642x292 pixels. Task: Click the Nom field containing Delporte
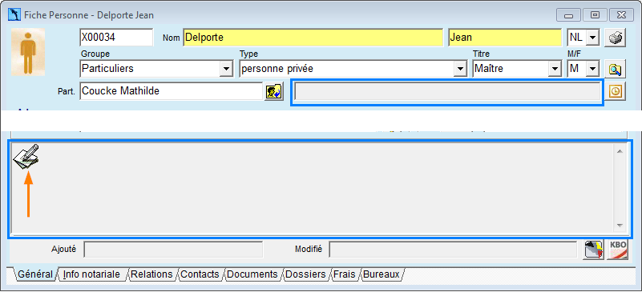point(313,38)
